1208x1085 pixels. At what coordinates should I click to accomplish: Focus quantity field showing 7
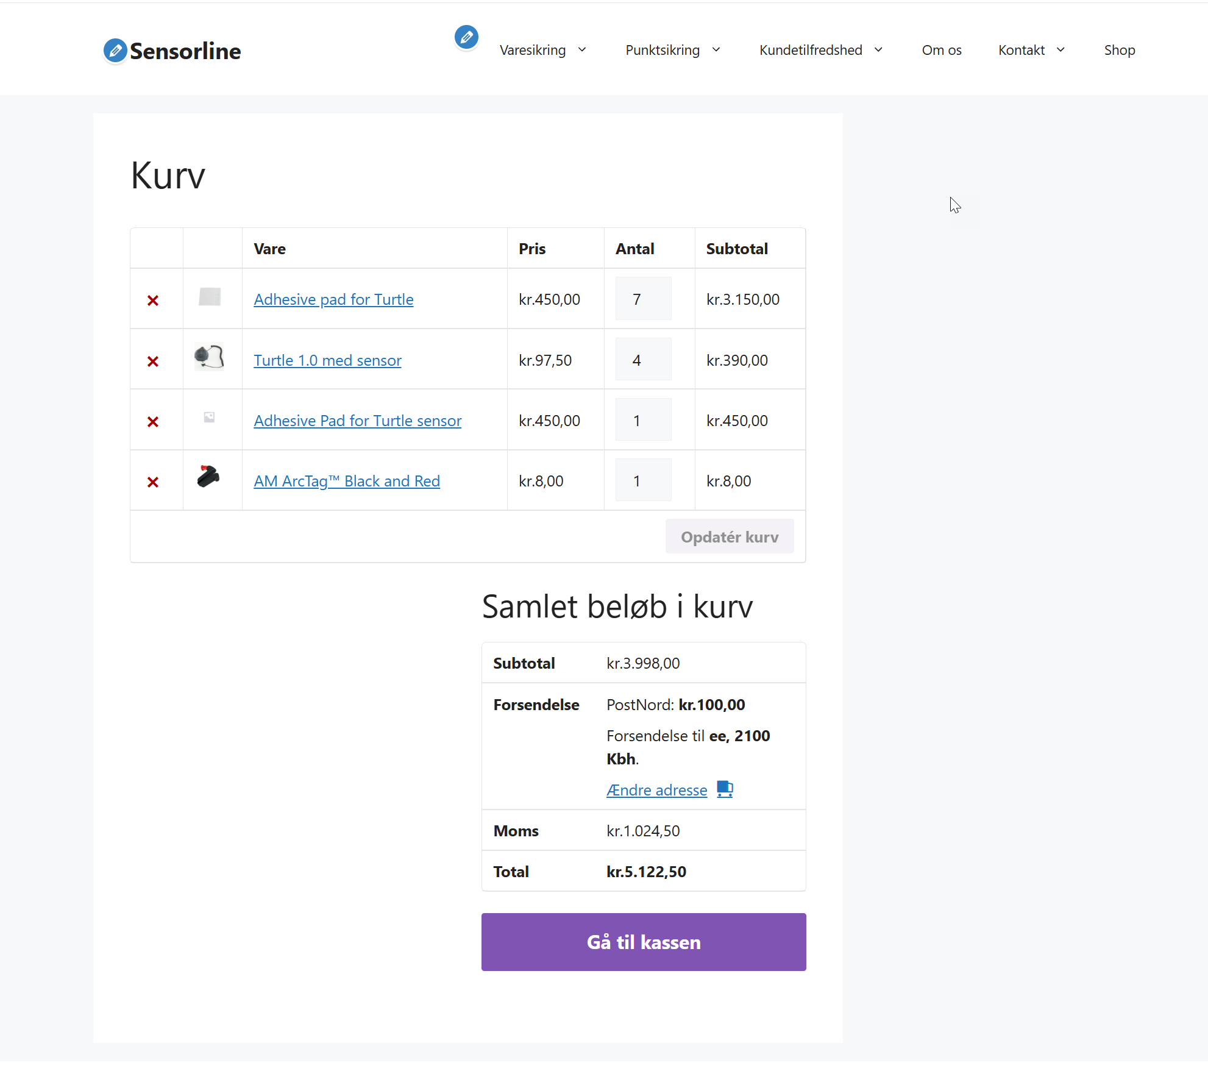coord(644,299)
